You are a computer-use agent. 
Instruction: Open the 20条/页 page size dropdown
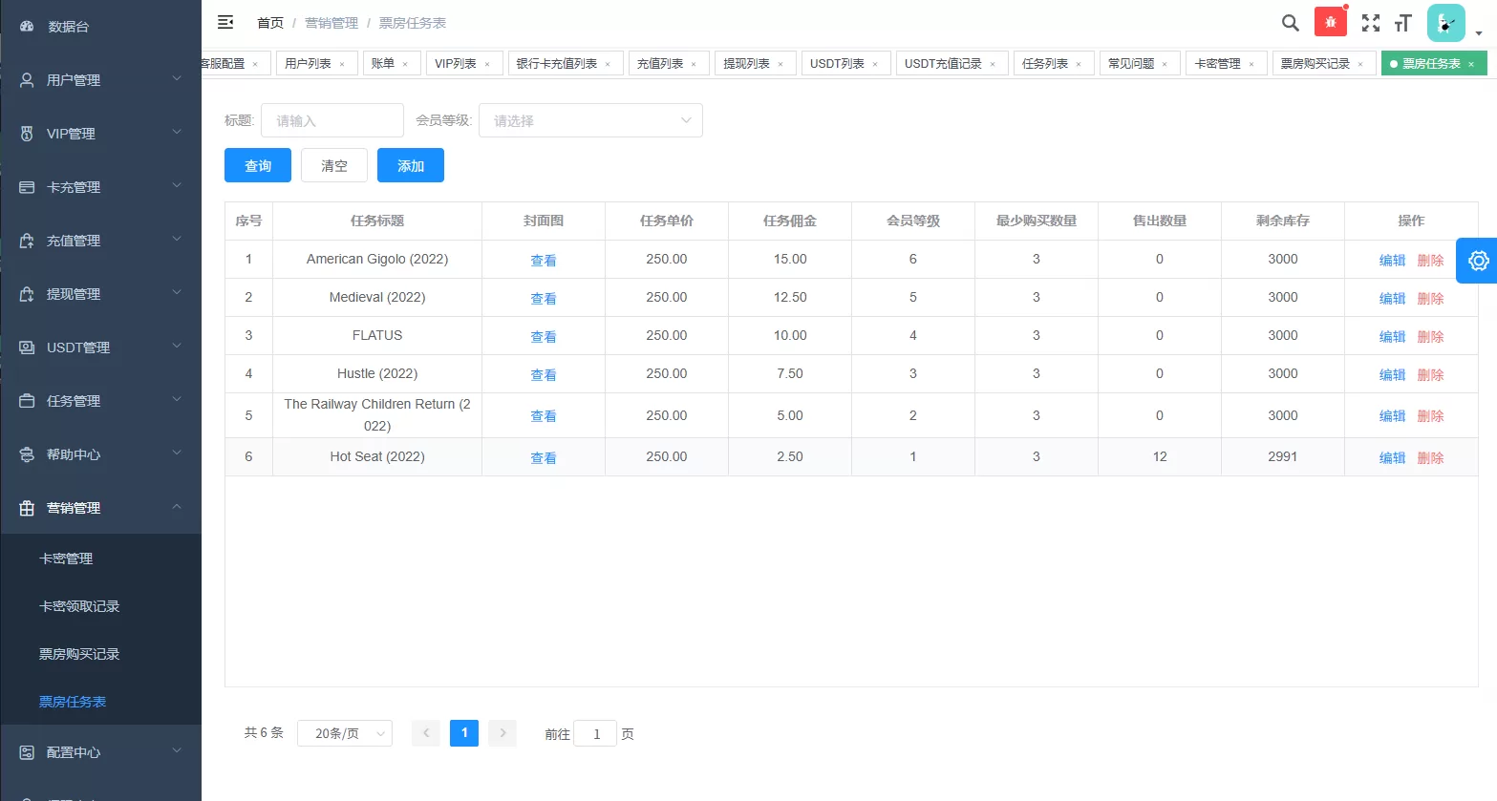click(344, 733)
